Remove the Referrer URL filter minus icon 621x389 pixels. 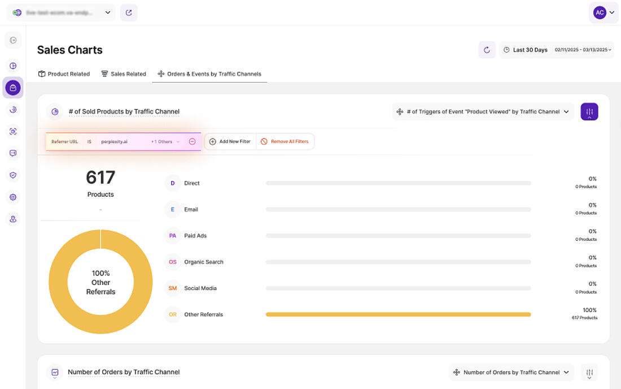[x=192, y=141]
